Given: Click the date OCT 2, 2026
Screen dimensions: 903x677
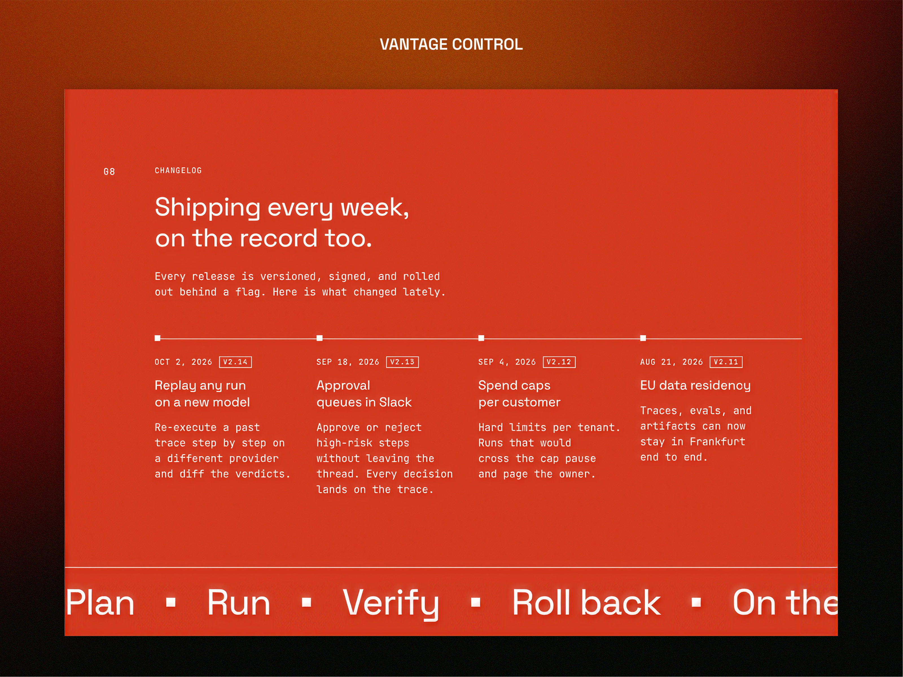Looking at the screenshot, I should (183, 362).
